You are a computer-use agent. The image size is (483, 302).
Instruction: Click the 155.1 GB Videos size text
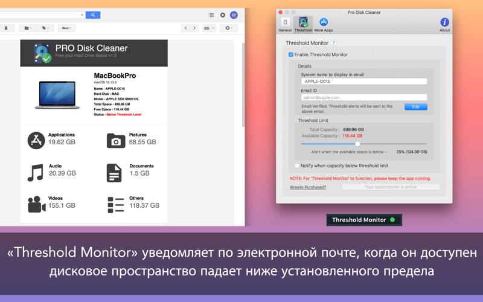(62, 205)
